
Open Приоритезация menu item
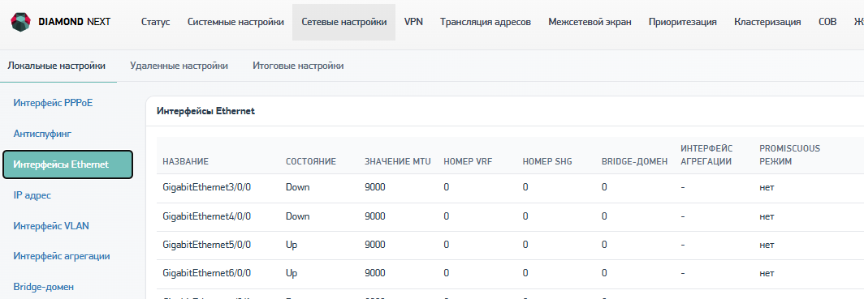[683, 22]
